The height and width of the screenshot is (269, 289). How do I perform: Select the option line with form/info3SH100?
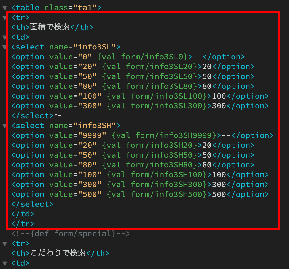pos(140,174)
